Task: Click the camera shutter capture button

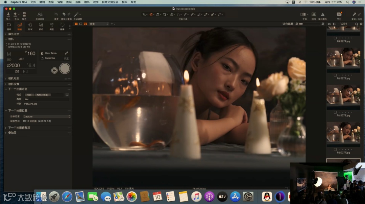Action: (65, 68)
